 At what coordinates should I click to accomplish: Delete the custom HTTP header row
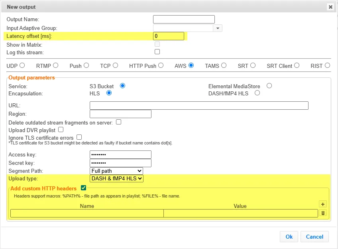tap(323, 213)
